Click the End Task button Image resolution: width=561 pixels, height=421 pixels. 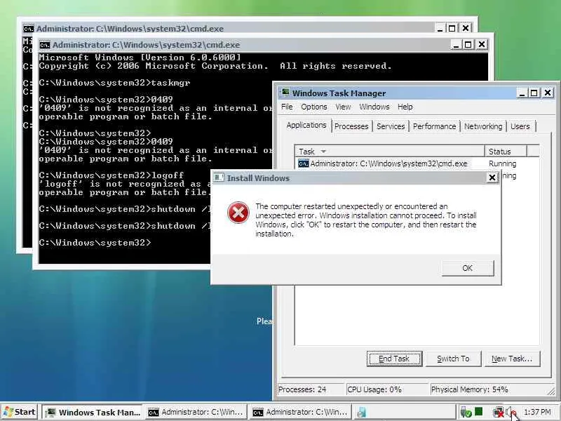tap(394, 359)
